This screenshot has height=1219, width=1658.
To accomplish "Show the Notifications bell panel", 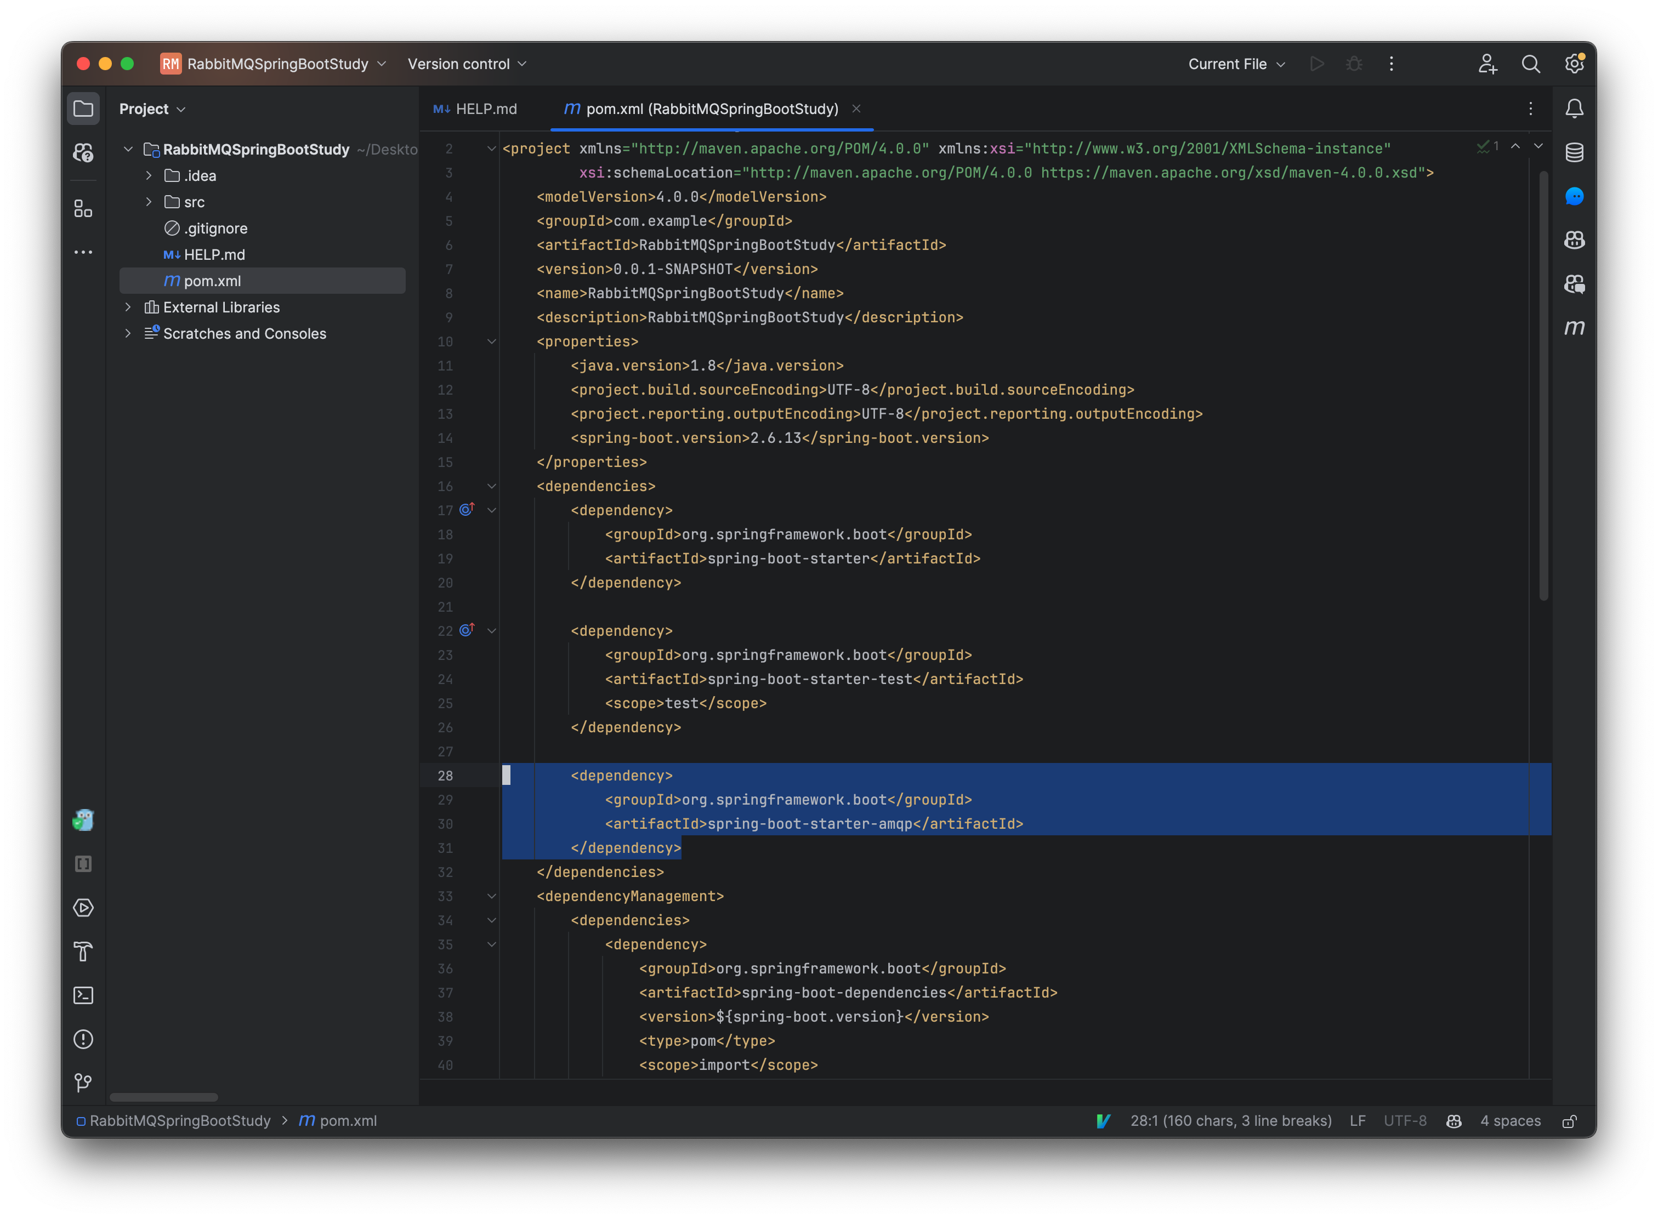I will 1574,109.
